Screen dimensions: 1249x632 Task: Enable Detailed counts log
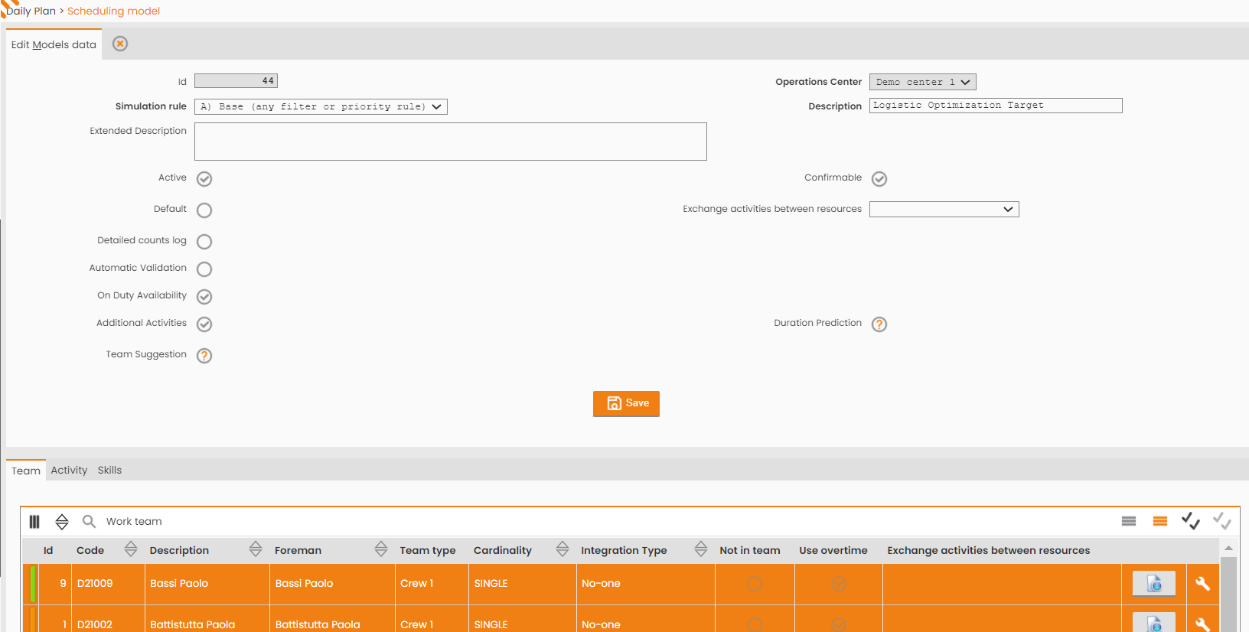204,242
